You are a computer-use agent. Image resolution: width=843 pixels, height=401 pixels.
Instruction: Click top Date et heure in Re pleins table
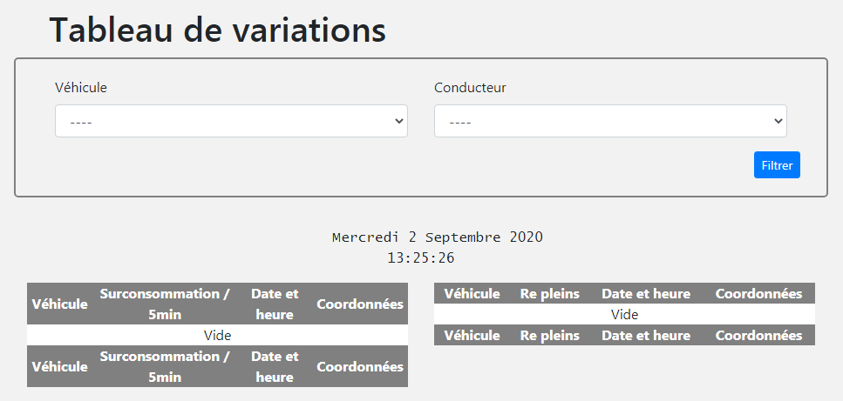point(646,293)
